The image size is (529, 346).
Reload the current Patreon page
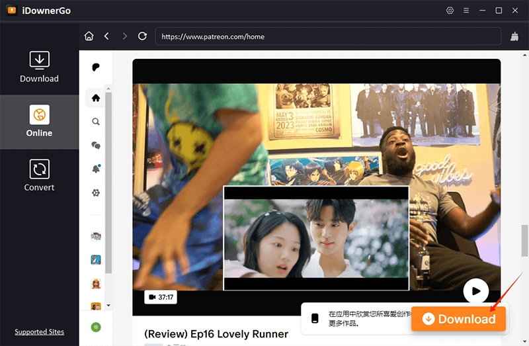pyautogui.click(x=142, y=36)
